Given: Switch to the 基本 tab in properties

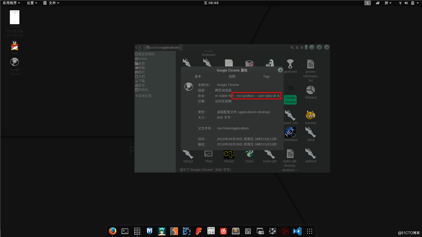Looking at the screenshot, I should coord(198,76).
